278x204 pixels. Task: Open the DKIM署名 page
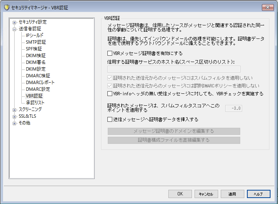tap(36, 62)
